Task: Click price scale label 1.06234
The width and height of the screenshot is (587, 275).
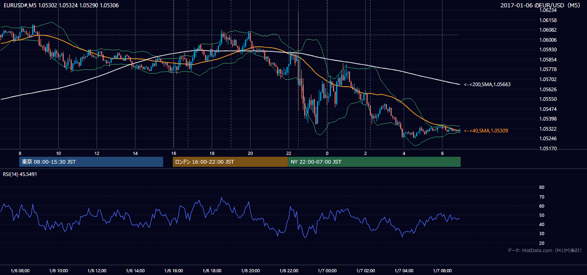Action: click(547, 10)
